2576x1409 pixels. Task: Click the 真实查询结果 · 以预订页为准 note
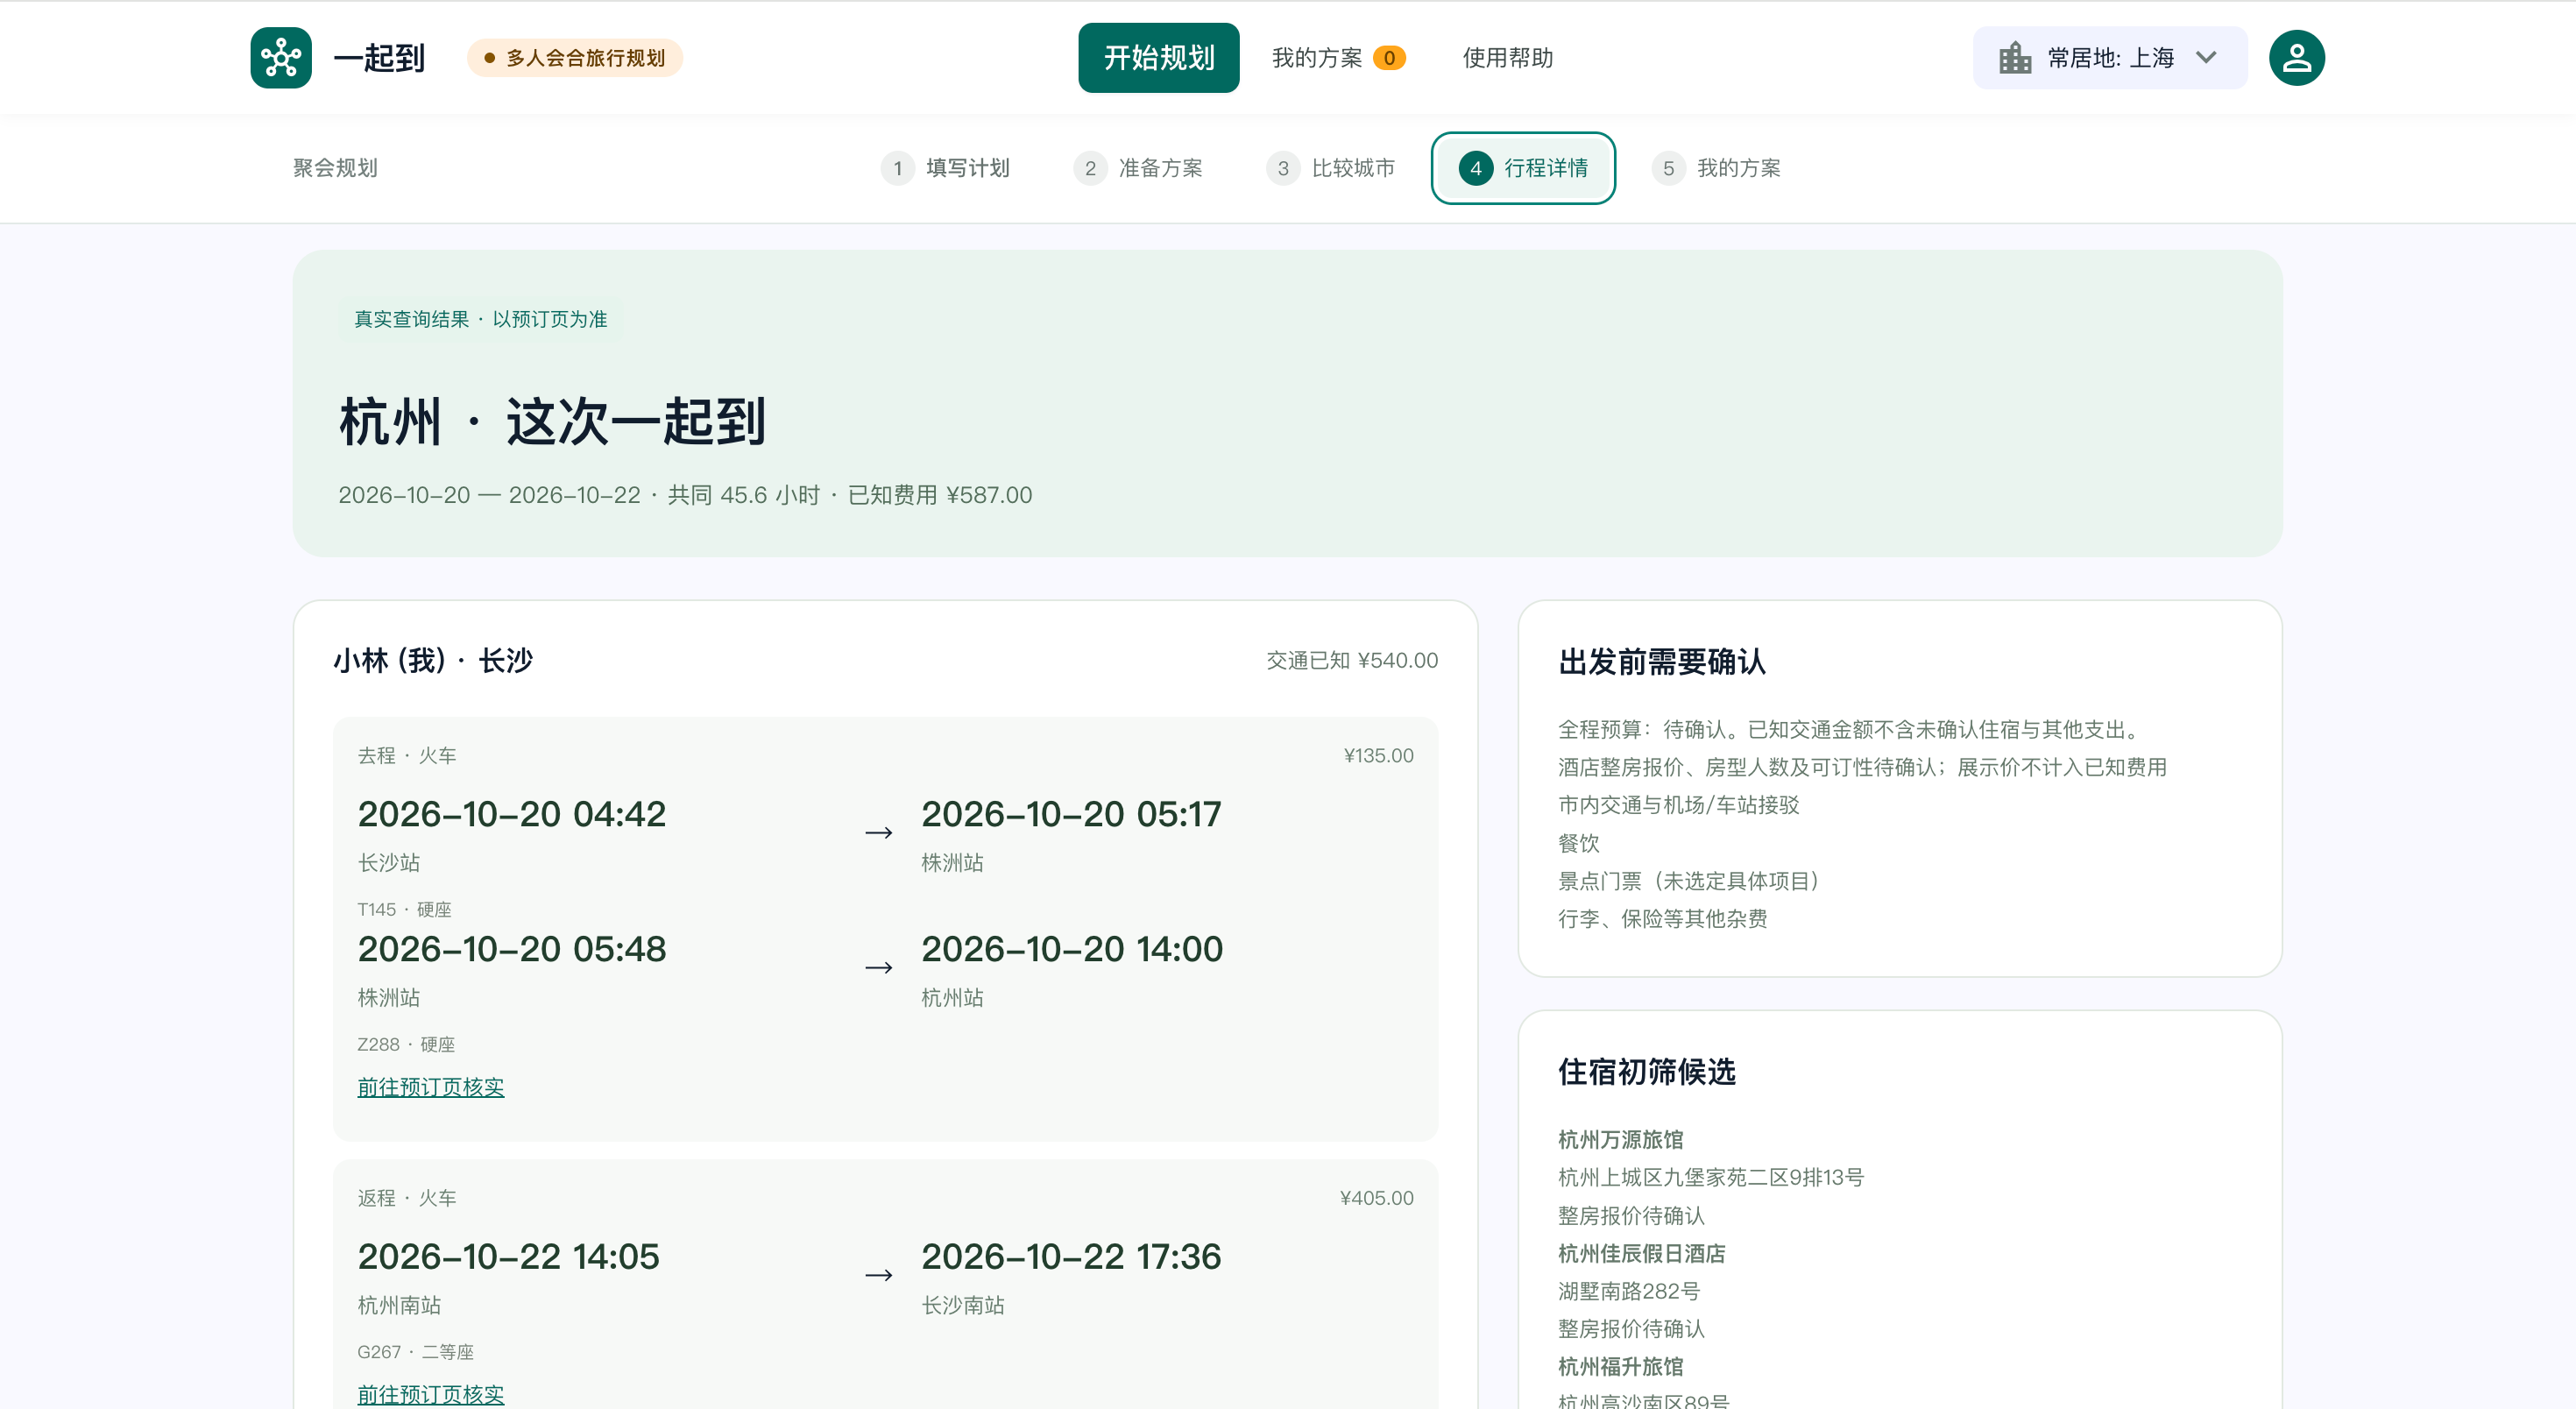pyautogui.click(x=480, y=319)
